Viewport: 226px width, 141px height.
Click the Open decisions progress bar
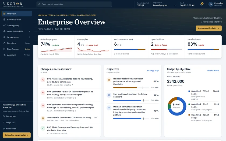tap(167, 49)
